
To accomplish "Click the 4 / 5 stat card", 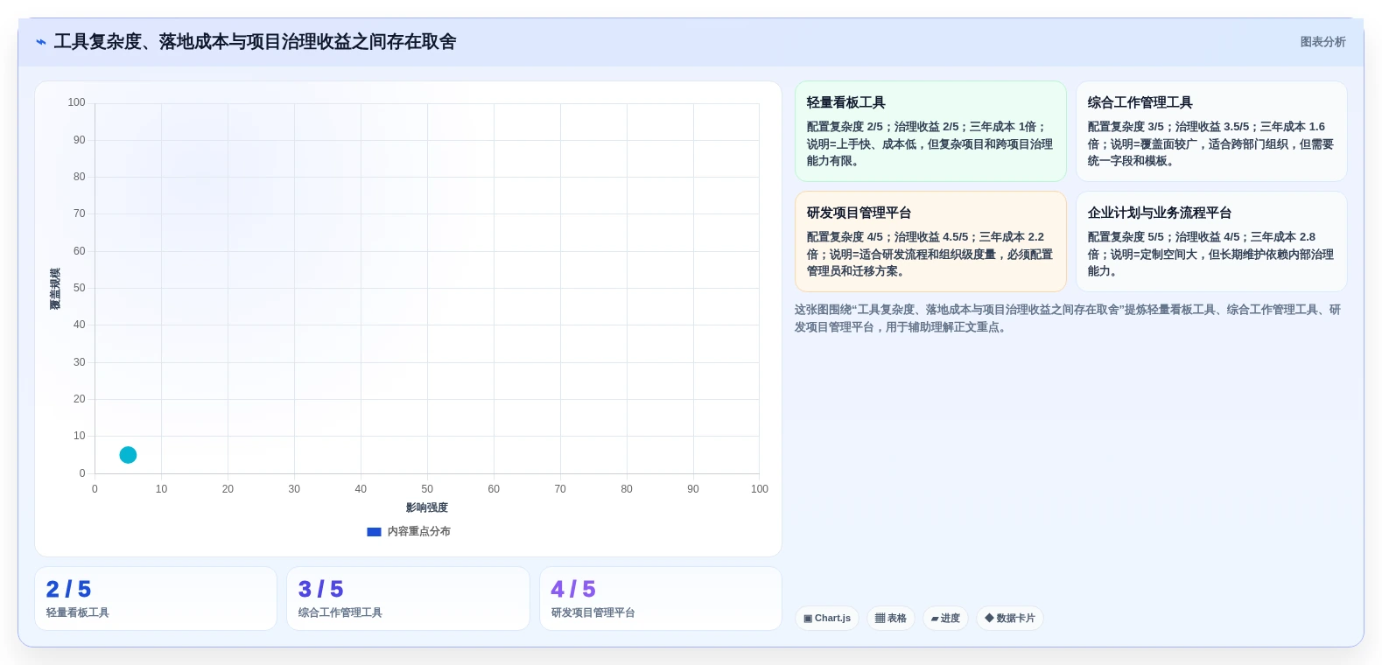I will (x=661, y=598).
